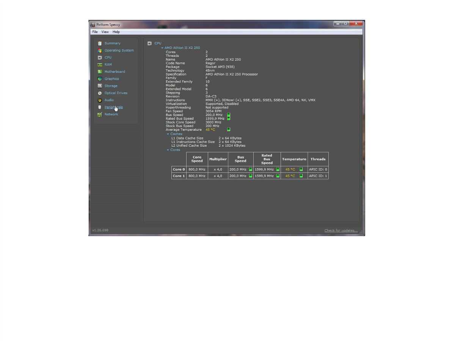This screenshot has width=455, height=341.
Task: Click the Network icon in sidebar
Action: (100, 114)
